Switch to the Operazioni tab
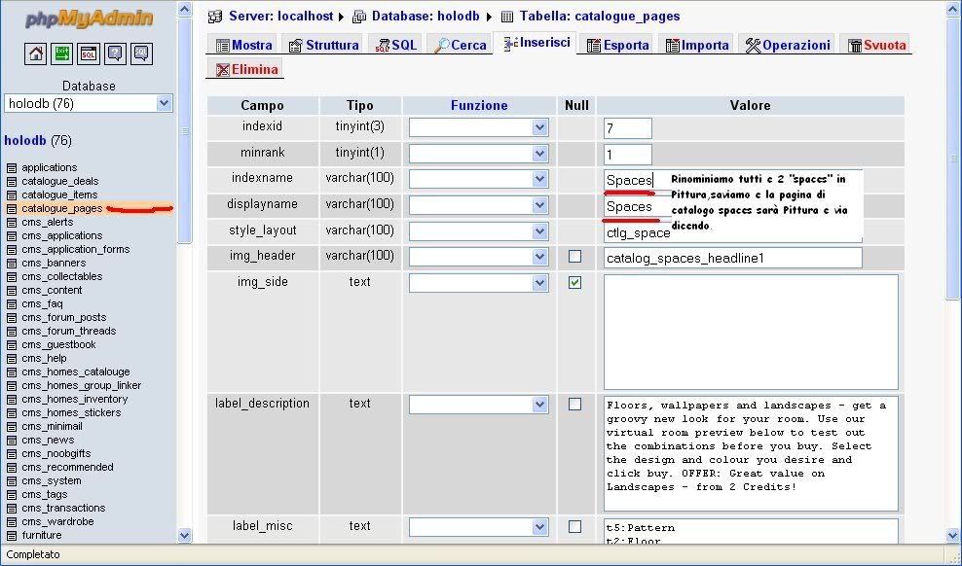962x566 pixels. 787,46
